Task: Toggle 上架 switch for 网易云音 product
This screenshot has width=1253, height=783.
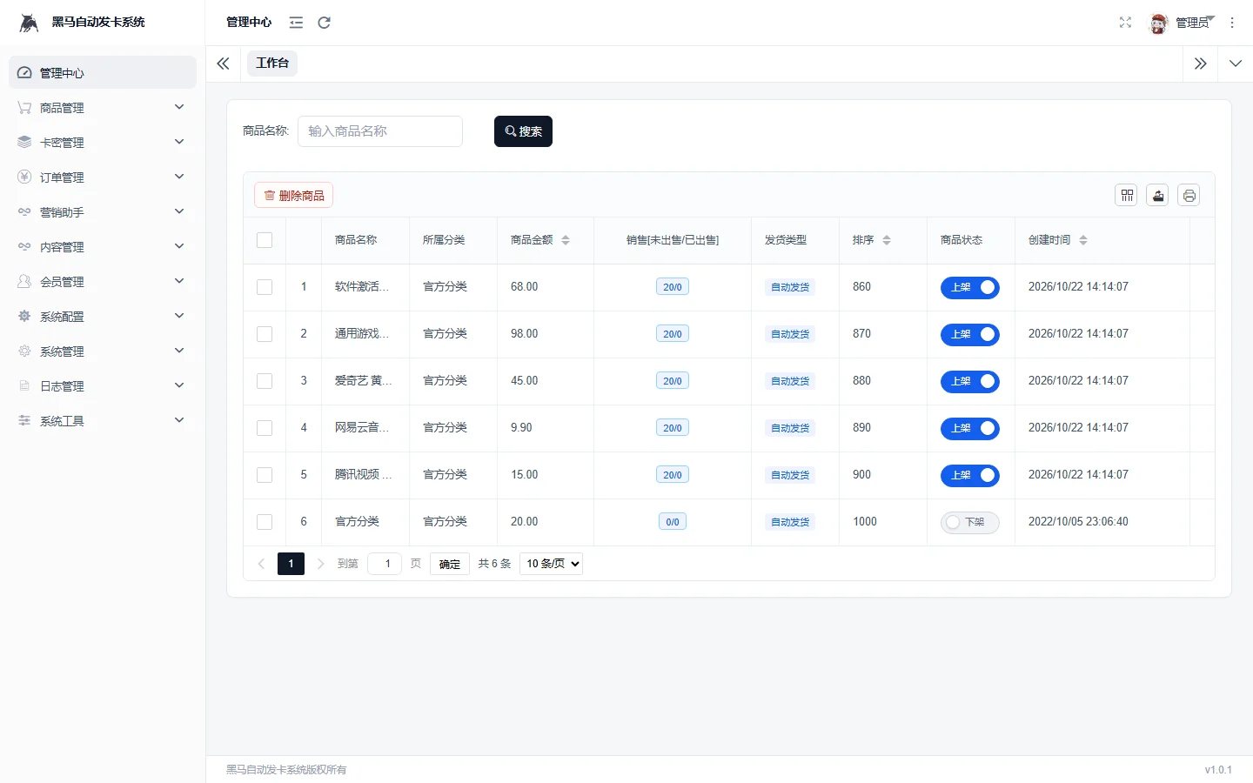Action: pos(969,428)
